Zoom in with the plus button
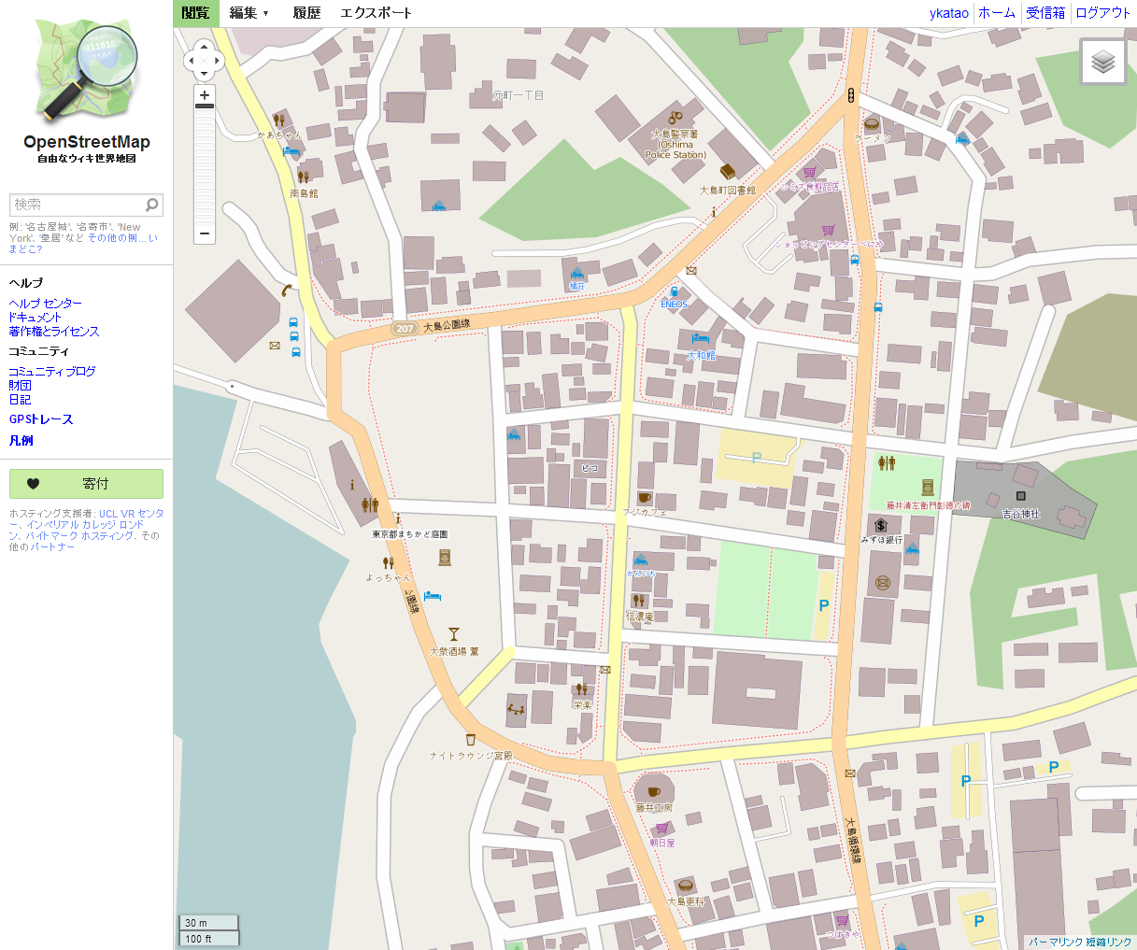This screenshot has height=950, width=1137. (x=205, y=94)
